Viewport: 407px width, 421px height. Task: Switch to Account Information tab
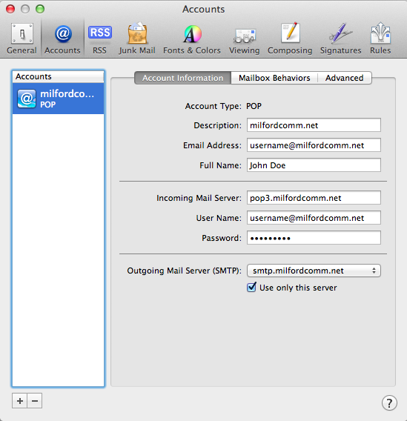pos(182,78)
